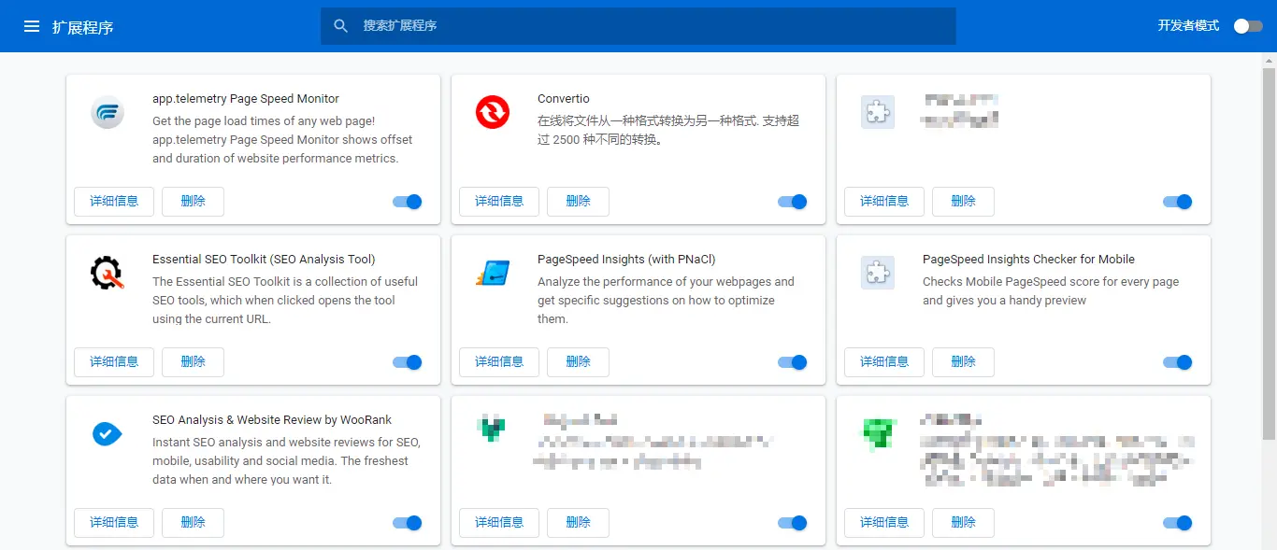Open 详细信息 for PageSpeed Insights (with PNaCl)

coord(499,362)
